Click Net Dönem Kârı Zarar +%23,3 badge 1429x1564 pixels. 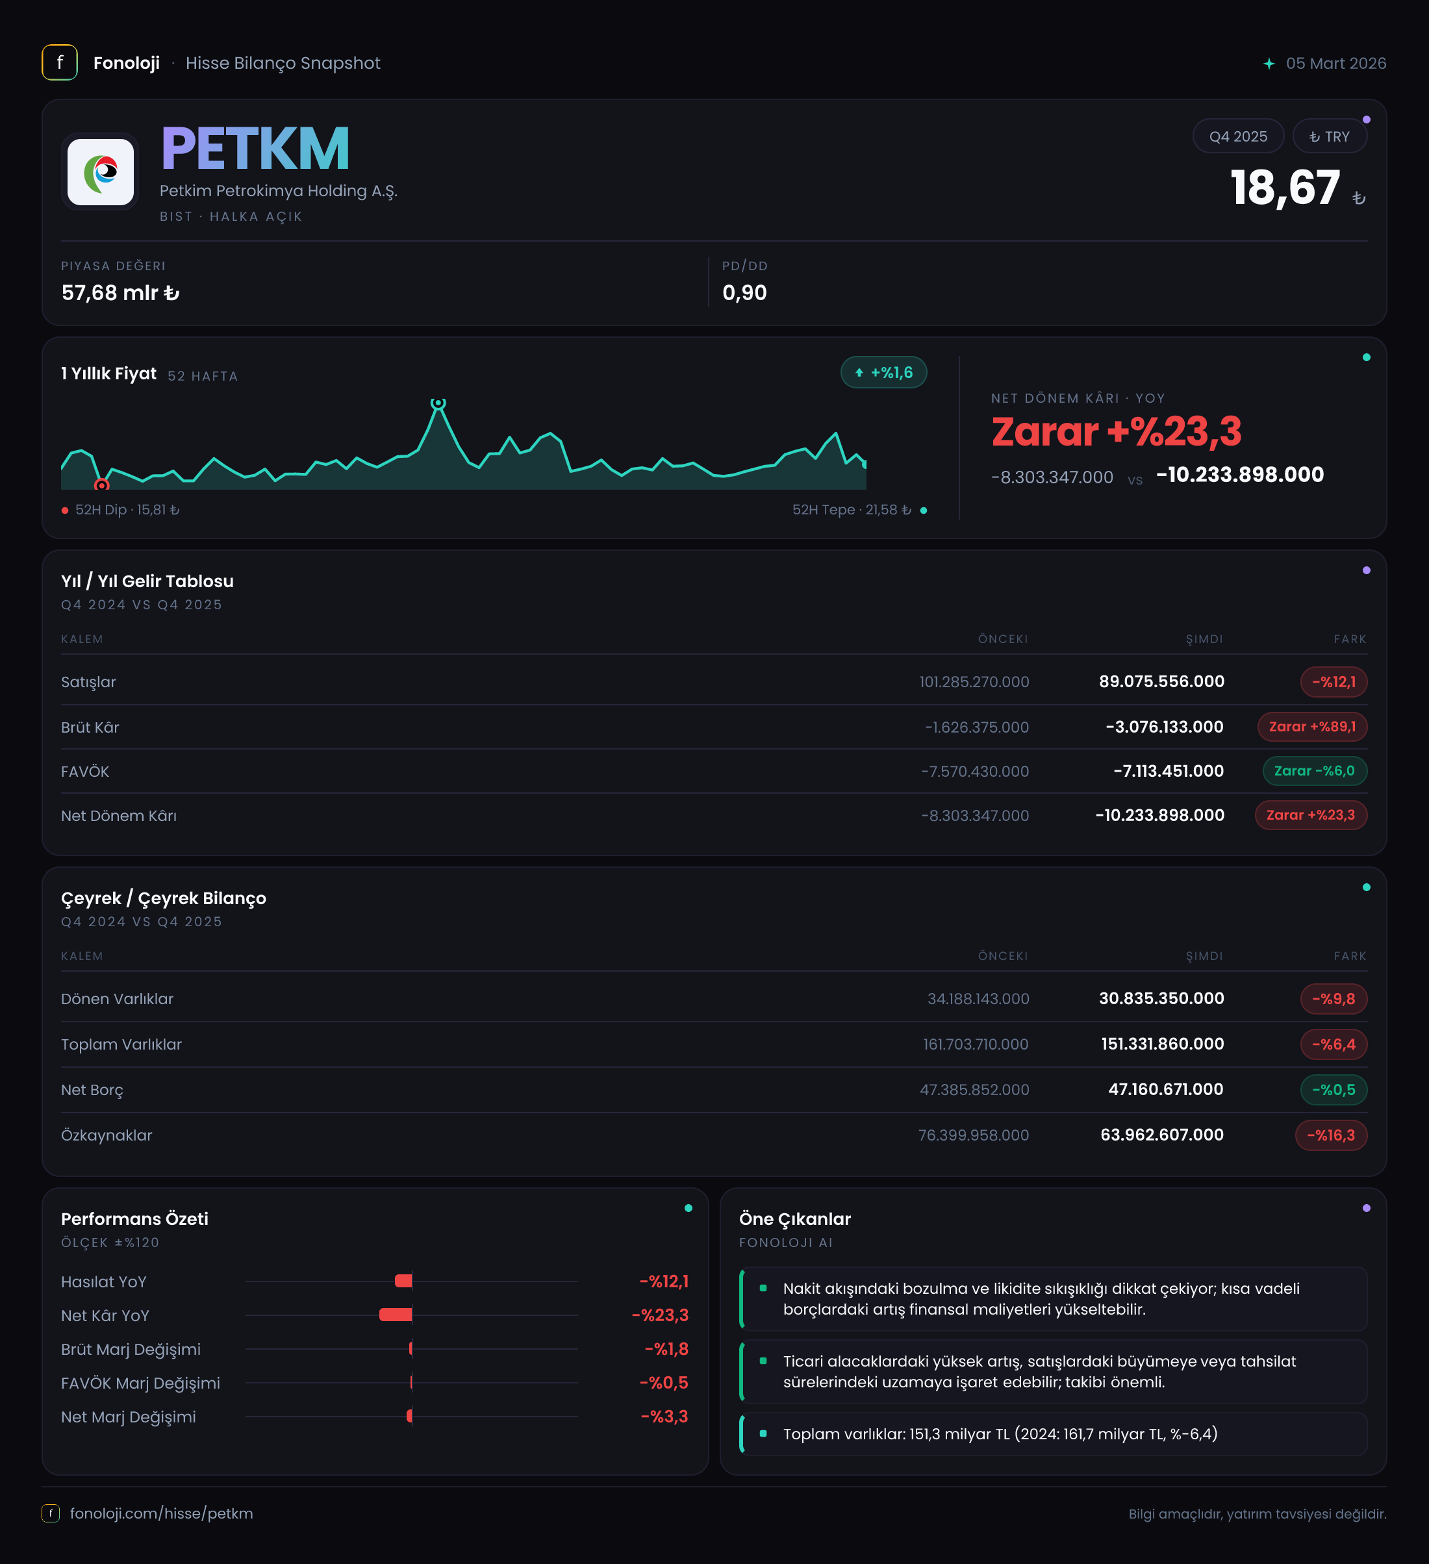(x=1311, y=815)
